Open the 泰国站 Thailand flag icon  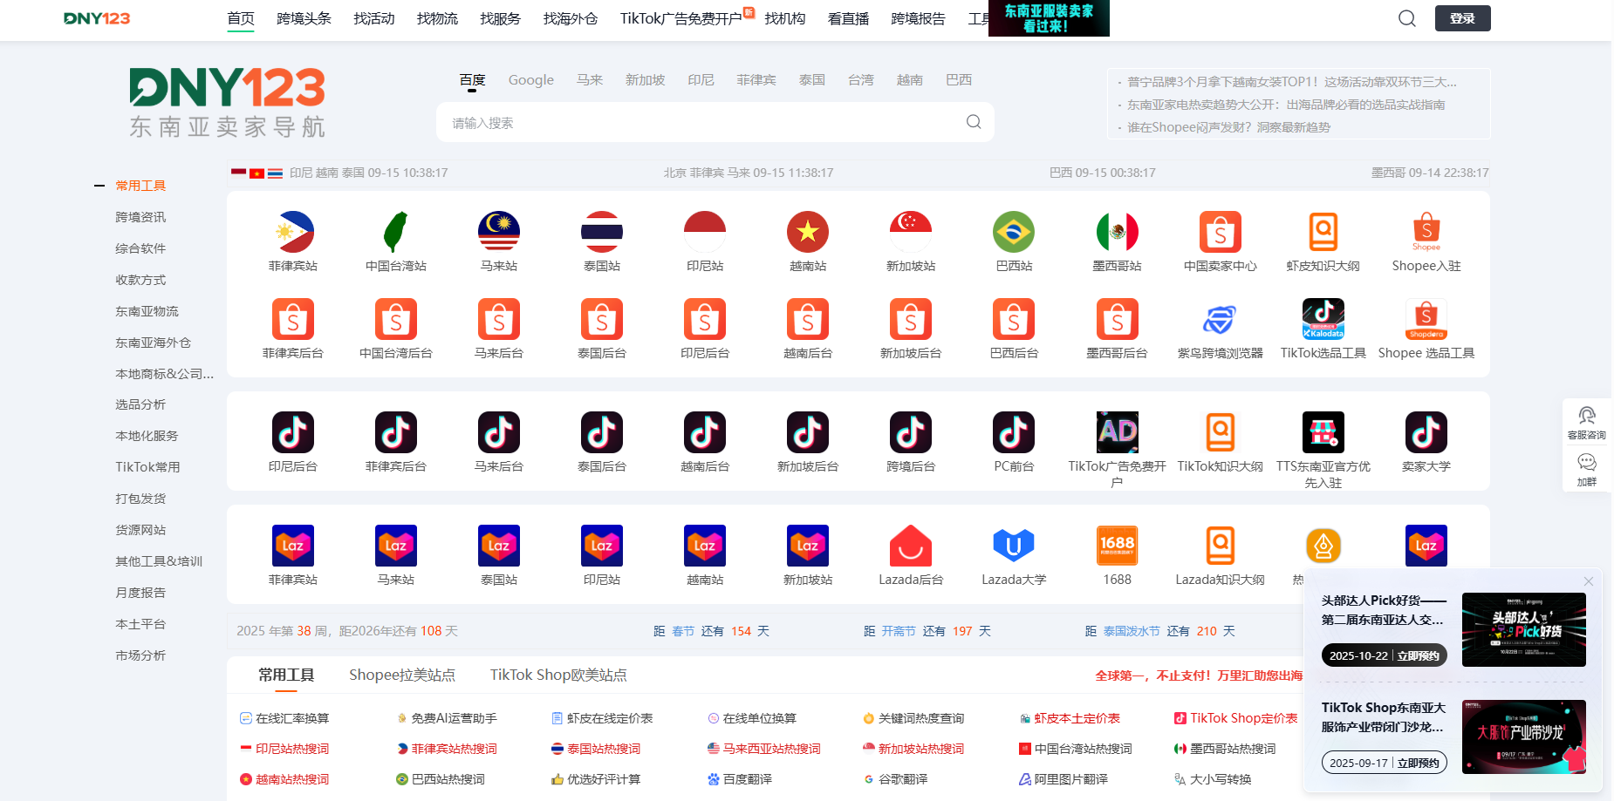(602, 232)
